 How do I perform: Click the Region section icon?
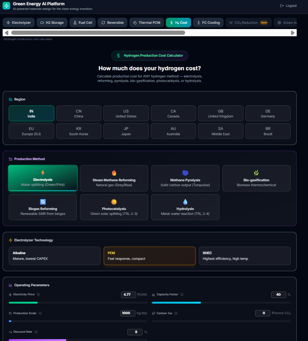pos(11,99)
